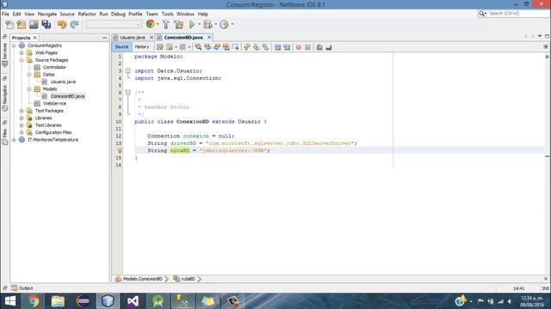Click the Build Project hammer icon
Viewport: 551px width, 309px height.
pyautogui.click(x=166, y=25)
